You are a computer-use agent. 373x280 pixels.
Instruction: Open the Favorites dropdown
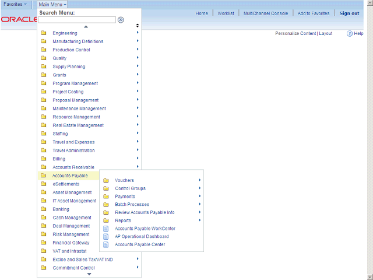coord(15,4)
